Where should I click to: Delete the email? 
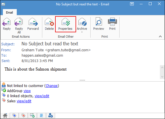click(49, 24)
